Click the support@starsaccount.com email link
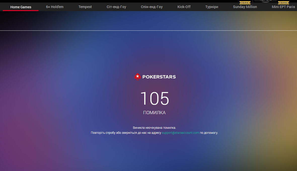 180,133
